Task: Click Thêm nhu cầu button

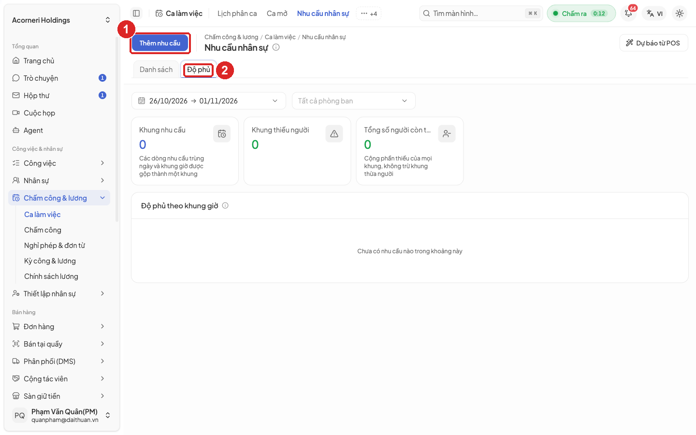Action: (x=160, y=43)
